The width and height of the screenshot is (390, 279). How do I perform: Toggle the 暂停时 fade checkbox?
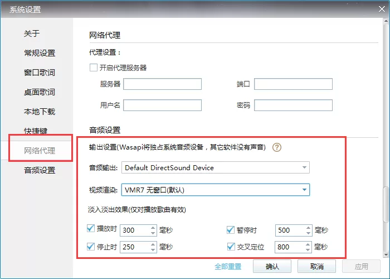[x=231, y=230]
